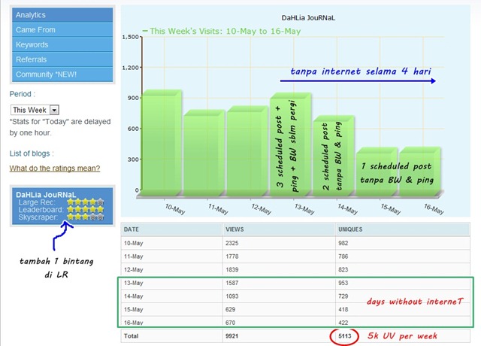The image size is (481, 346).
Task: Click the This Week period combo box text
Action: point(30,110)
